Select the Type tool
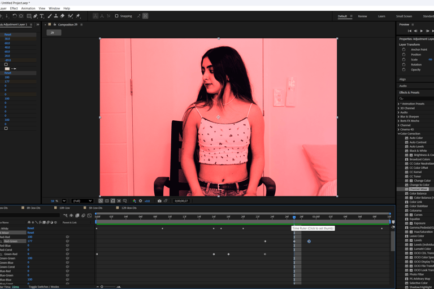 tap(42, 16)
